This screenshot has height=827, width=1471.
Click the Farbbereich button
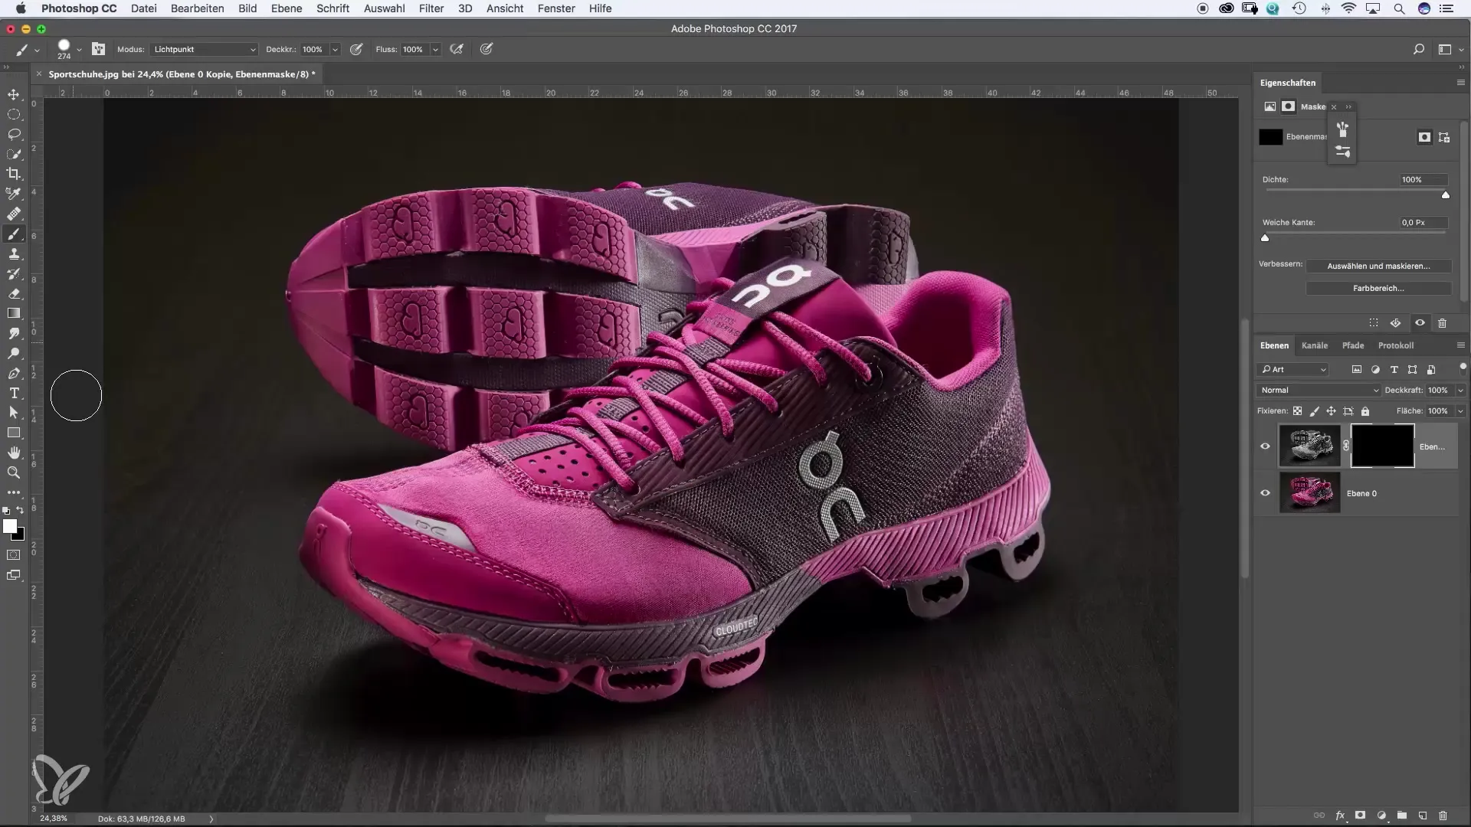1378,288
